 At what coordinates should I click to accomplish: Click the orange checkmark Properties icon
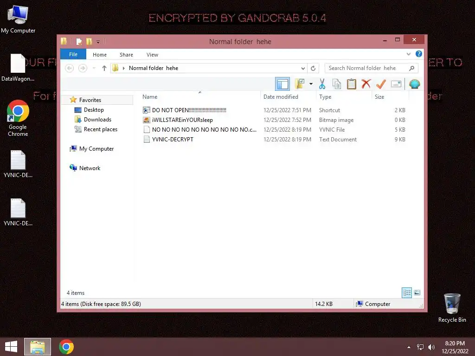381,84
